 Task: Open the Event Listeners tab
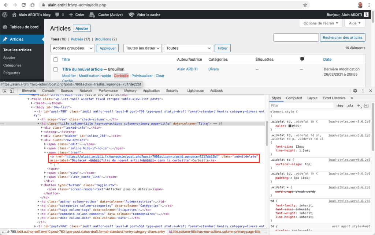[334, 98]
